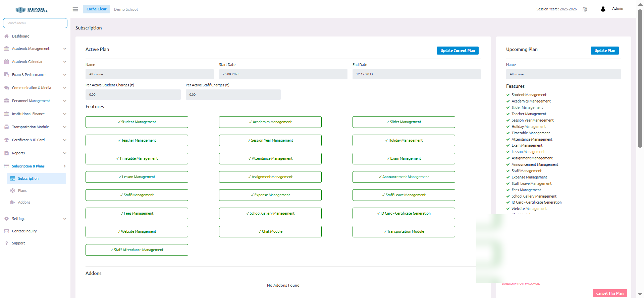Click the Start Date field
This screenshot has height=298, width=644.
pos(283,74)
